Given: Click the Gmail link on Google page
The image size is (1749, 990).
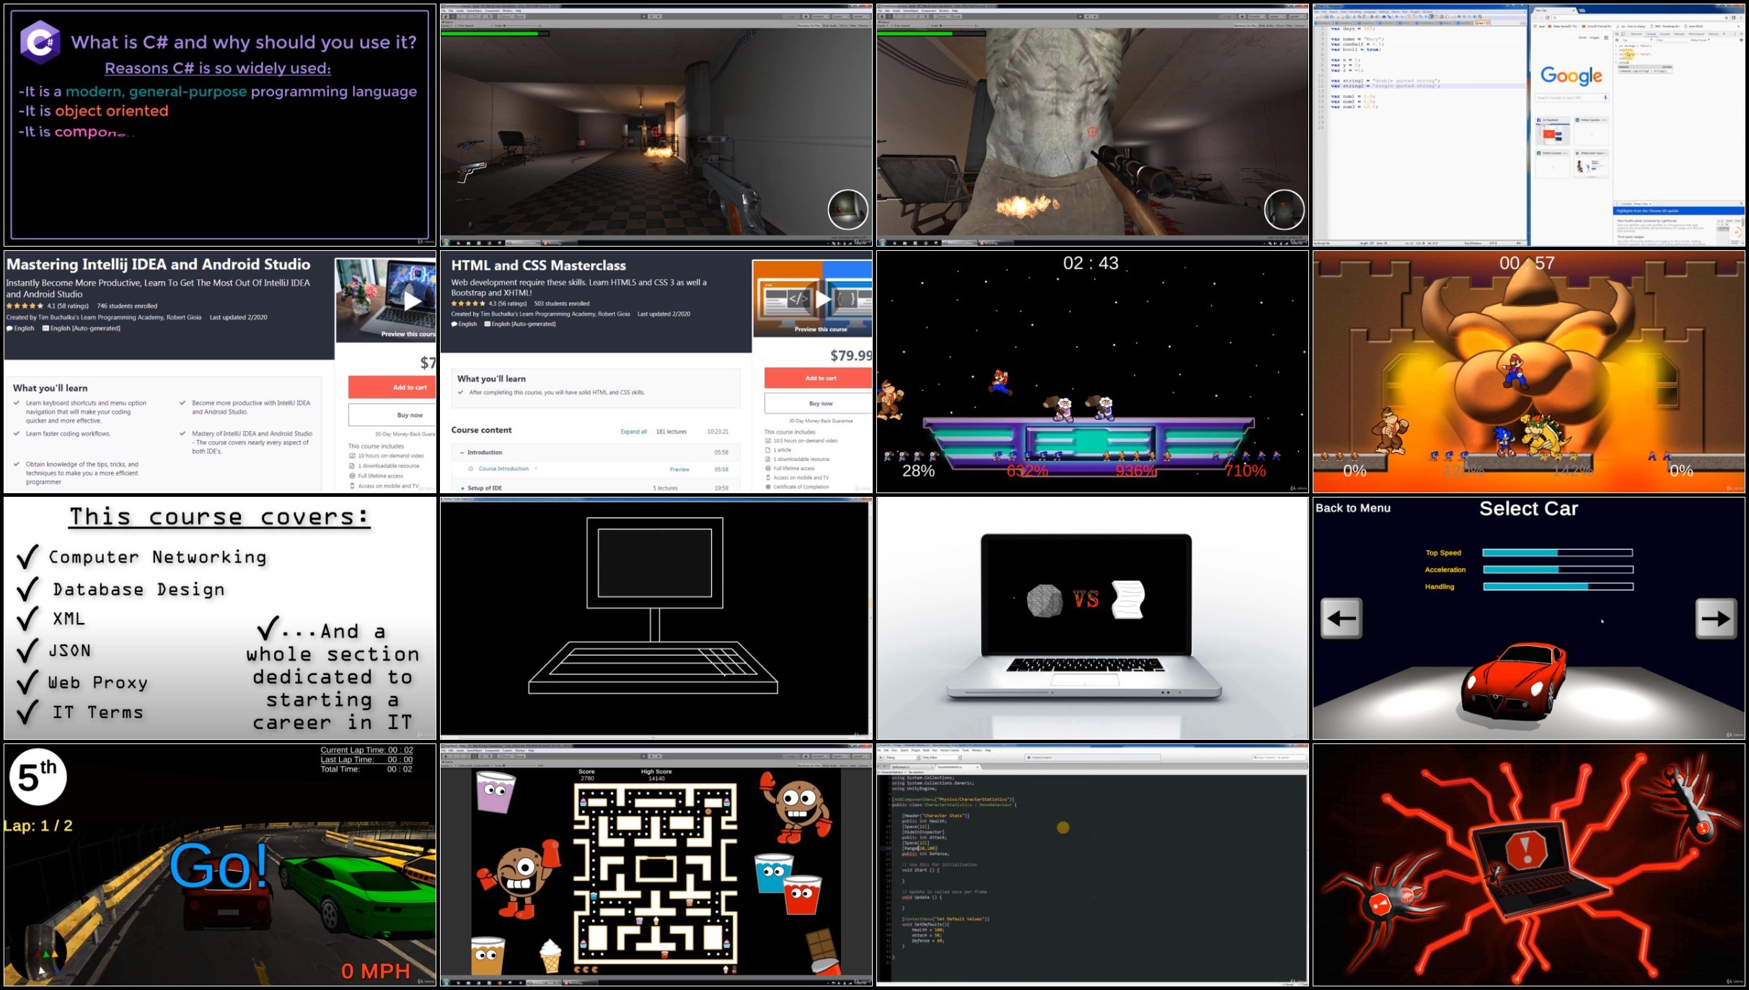Looking at the screenshot, I should pyautogui.click(x=1582, y=37).
